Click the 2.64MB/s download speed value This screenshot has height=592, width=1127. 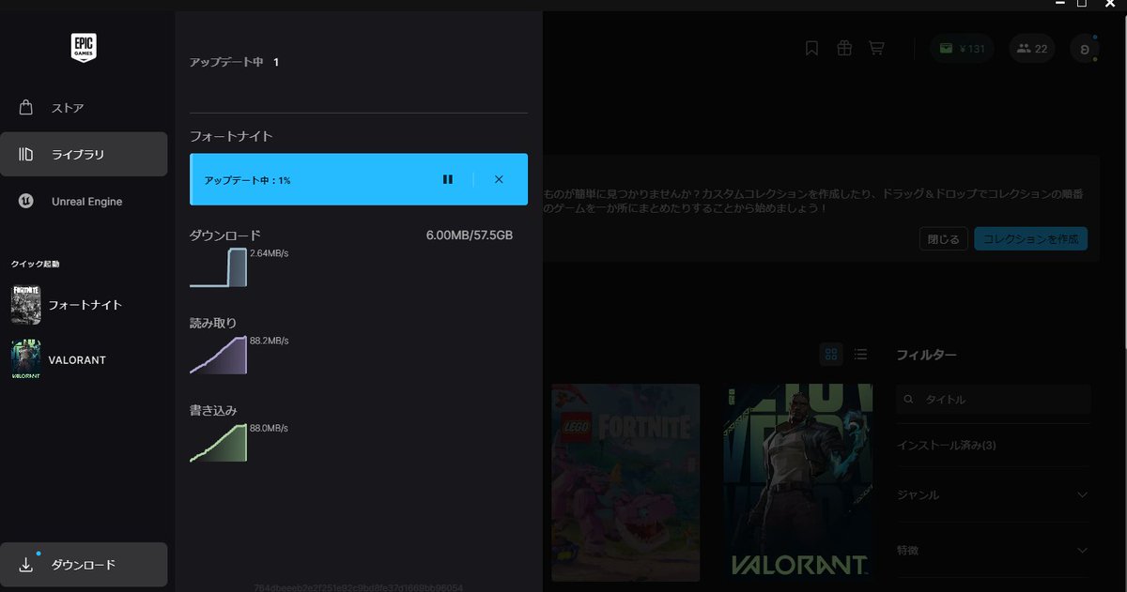pos(269,253)
